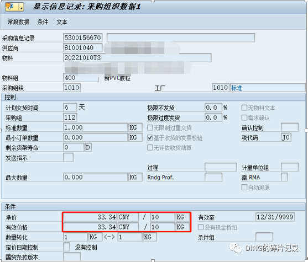Click the 过程 (procedure) field
The image size is (308, 262).
[221, 167]
